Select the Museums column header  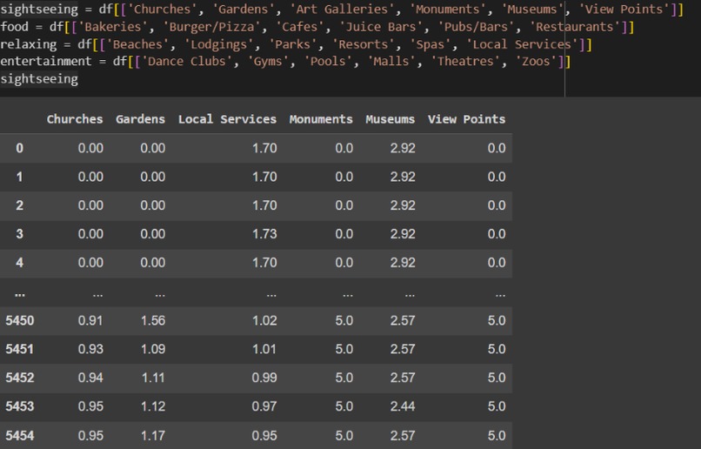[x=390, y=119]
